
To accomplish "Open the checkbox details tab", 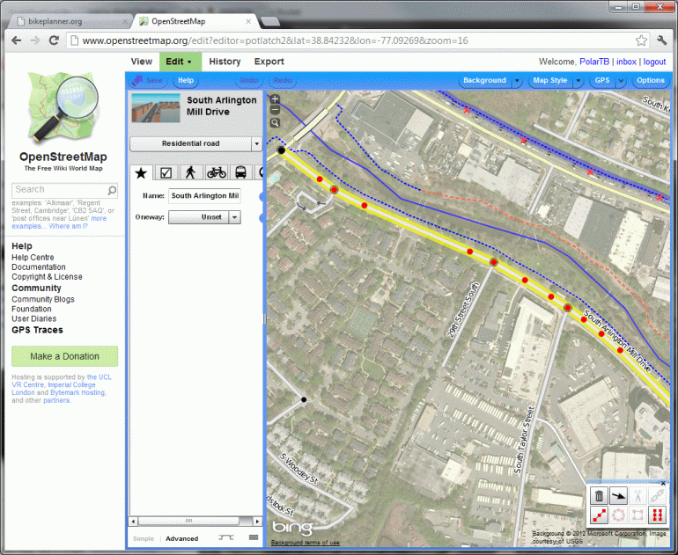I will tap(166, 172).
